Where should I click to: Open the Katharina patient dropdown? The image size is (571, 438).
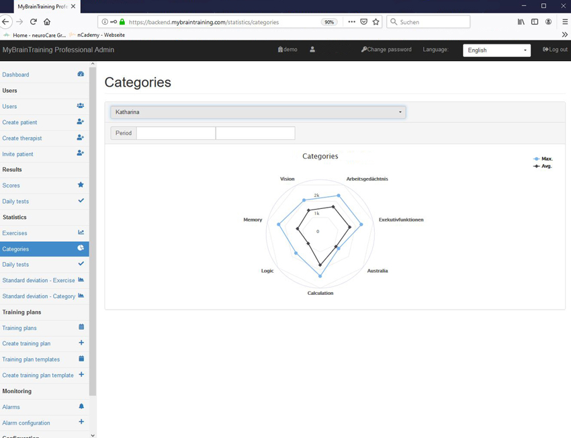pyautogui.click(x=258, y=112)
